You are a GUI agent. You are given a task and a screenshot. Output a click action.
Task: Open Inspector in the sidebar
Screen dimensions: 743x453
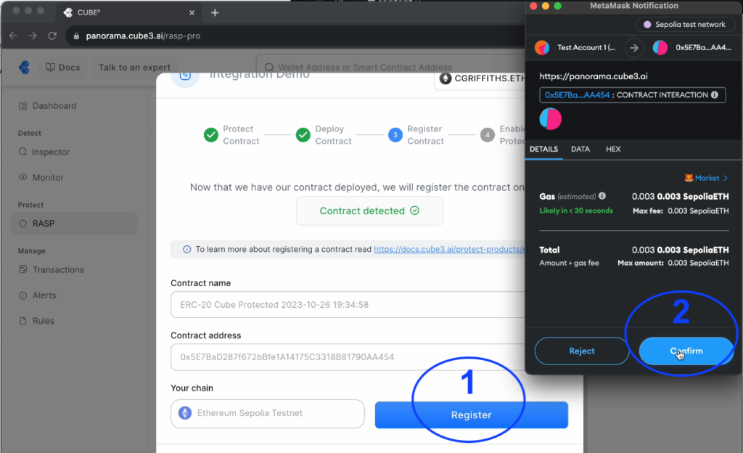(x=74, y=152)
